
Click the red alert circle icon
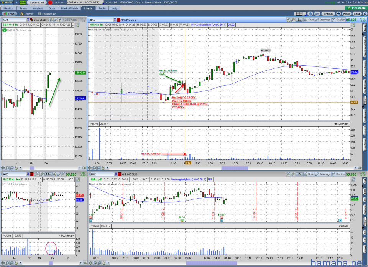(x=50, y=2)
